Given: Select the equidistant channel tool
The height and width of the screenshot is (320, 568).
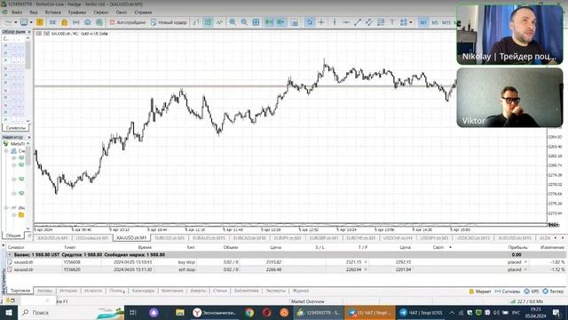Looking at the screenshot, I should coord(369,22).
